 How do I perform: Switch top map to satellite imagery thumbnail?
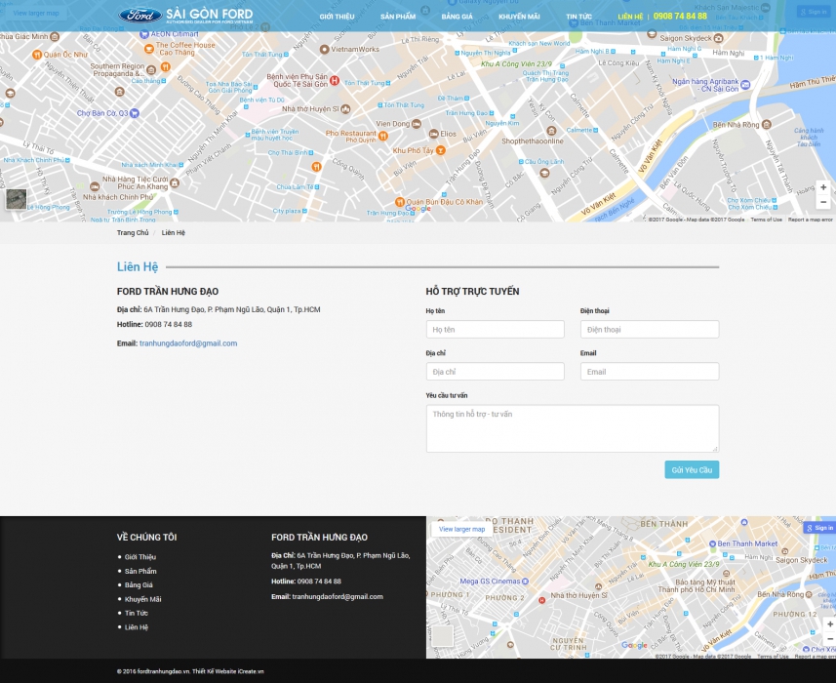(x=17, y=199)
